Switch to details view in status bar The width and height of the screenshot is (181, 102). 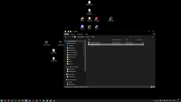[152, 87]
